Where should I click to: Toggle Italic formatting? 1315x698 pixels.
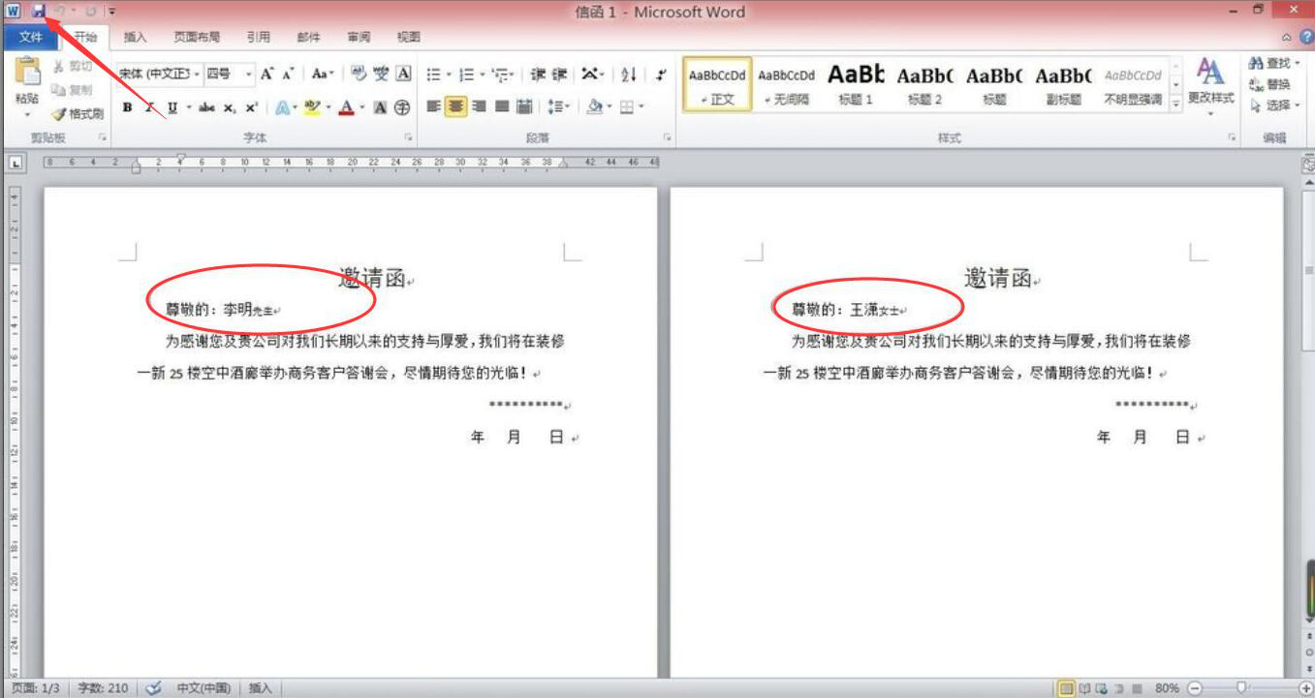(150, 107)
